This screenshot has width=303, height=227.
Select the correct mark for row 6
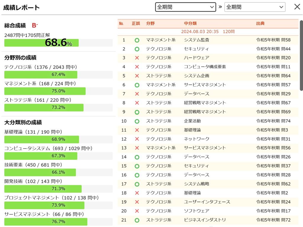[x=137, y=85]
